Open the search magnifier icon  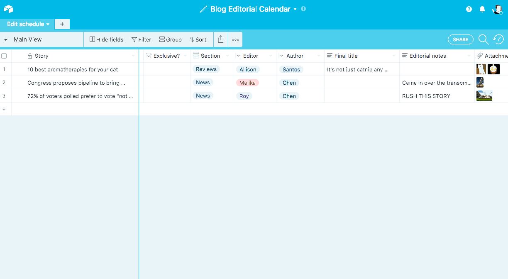pos(483,39)
